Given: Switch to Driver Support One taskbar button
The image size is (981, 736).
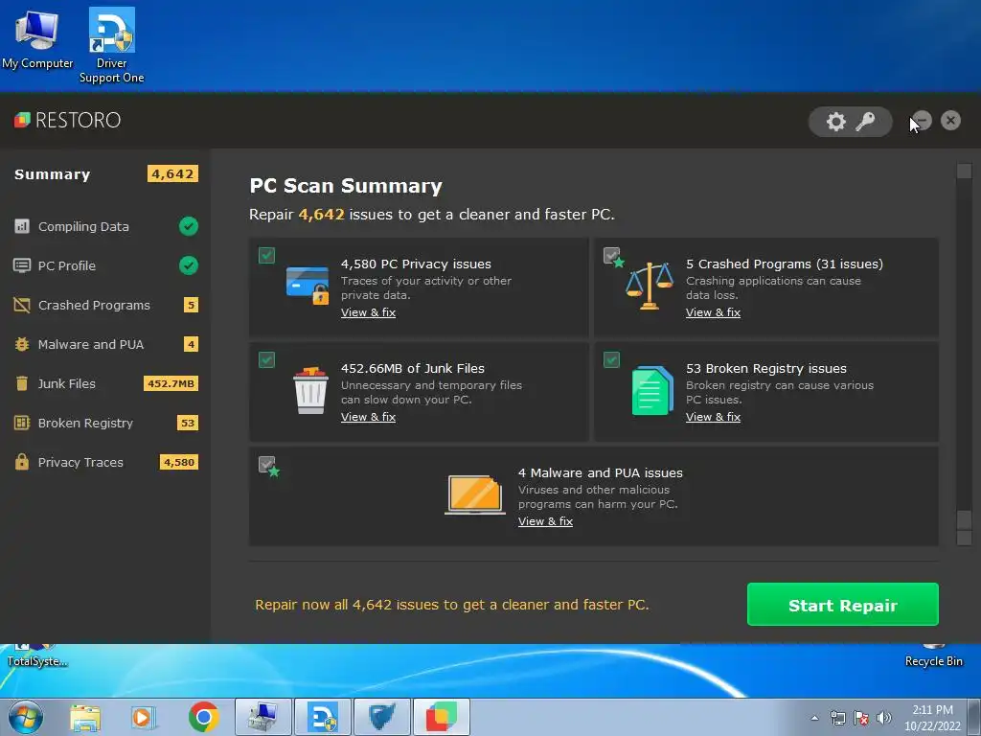Looking at the screenshot, I should click(x=323, y=717).
